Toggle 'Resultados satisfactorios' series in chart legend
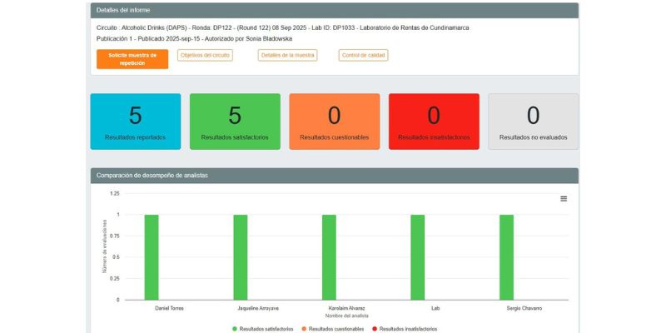This screenshot has width=666, height=333. point(263,329)
